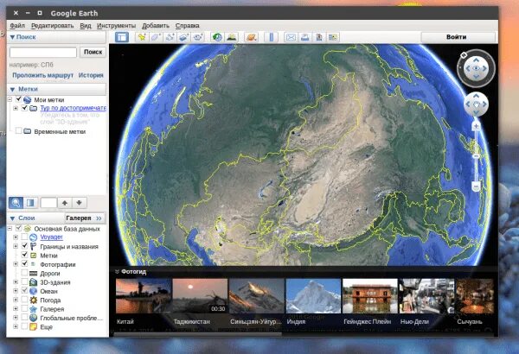Click the Save Image icon
The image size is (519, 354).
click(x=319, y=37)
